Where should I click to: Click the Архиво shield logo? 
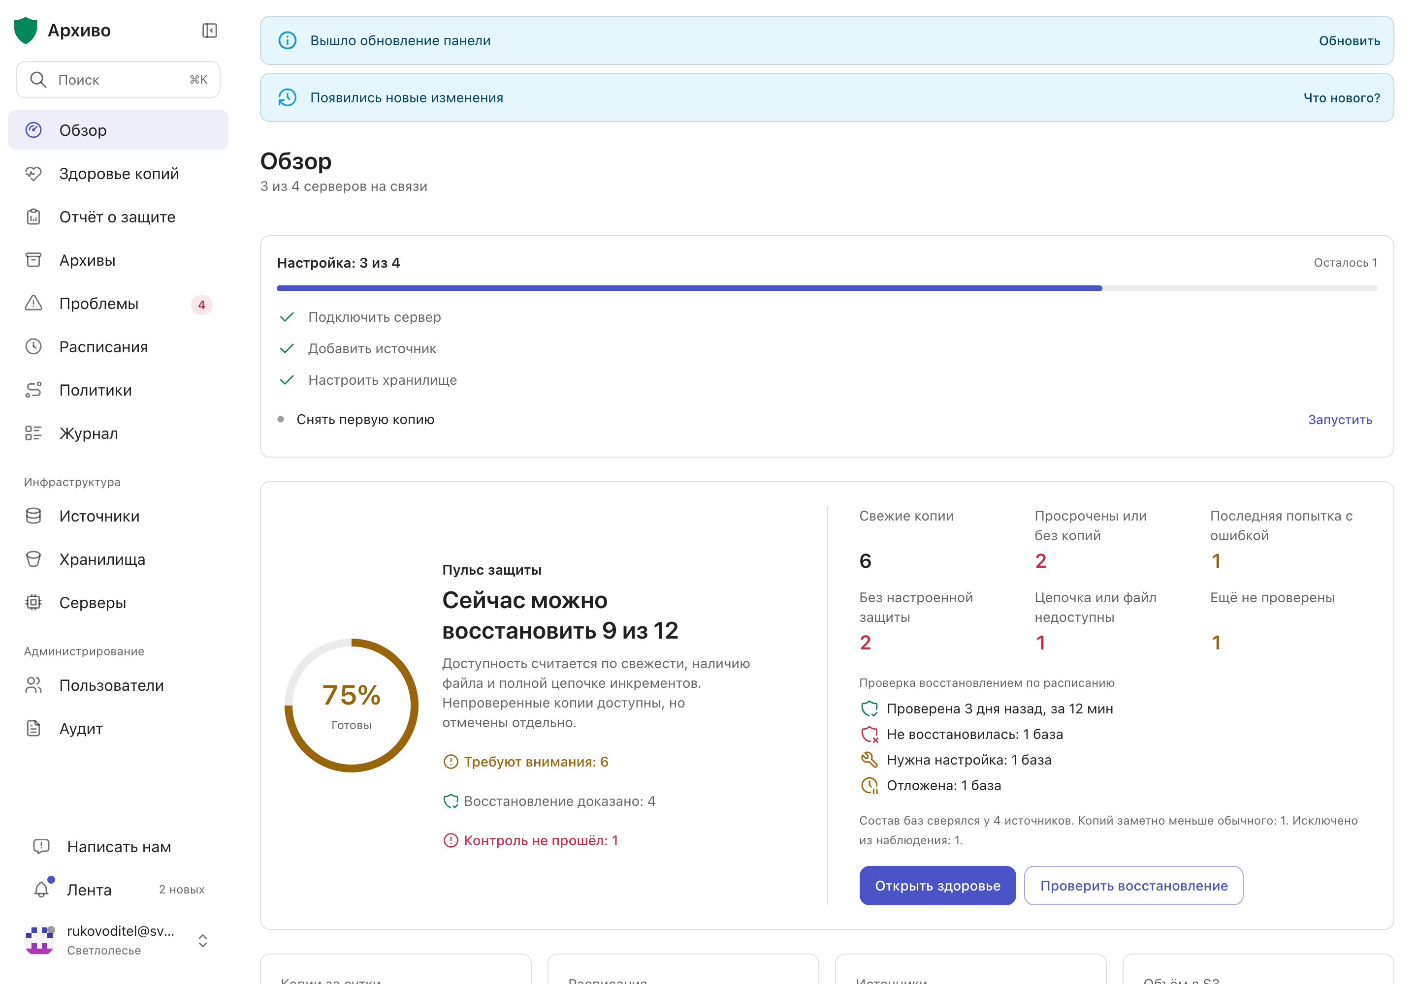tap(25, 30)
